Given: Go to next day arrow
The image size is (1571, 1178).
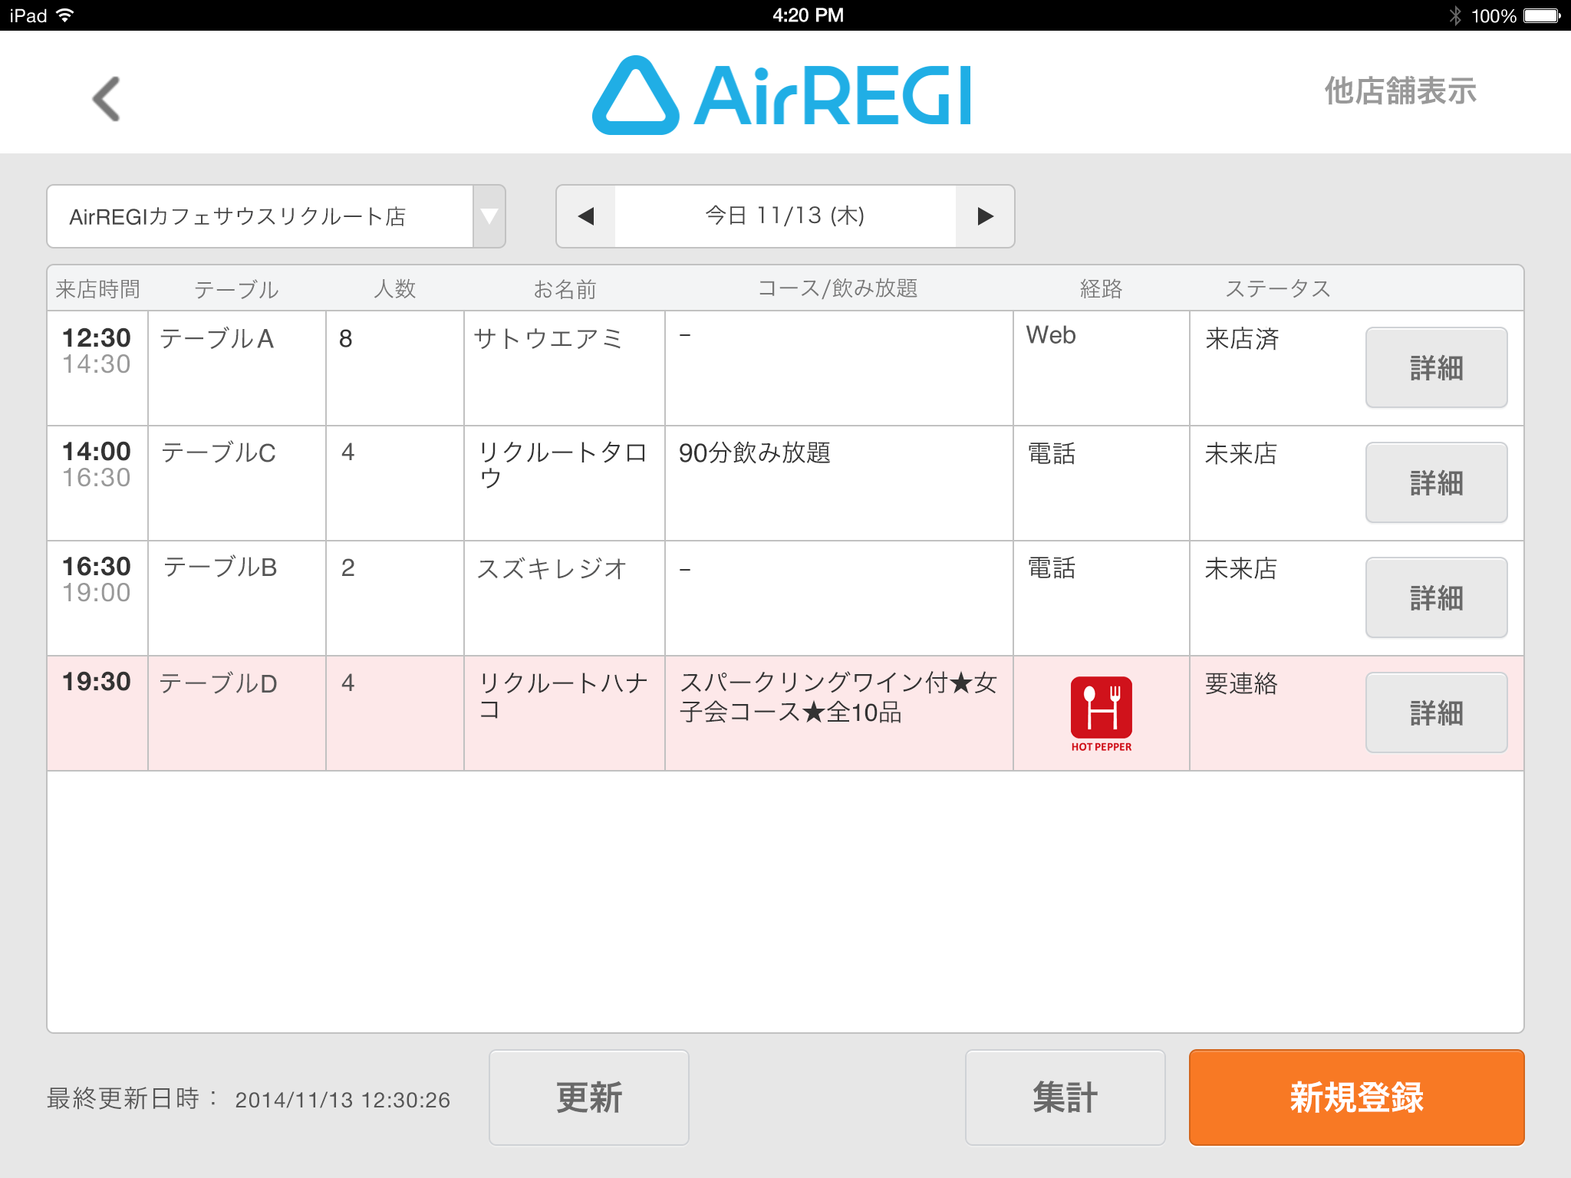Looking at the screenshot, I should click(985, 216).
